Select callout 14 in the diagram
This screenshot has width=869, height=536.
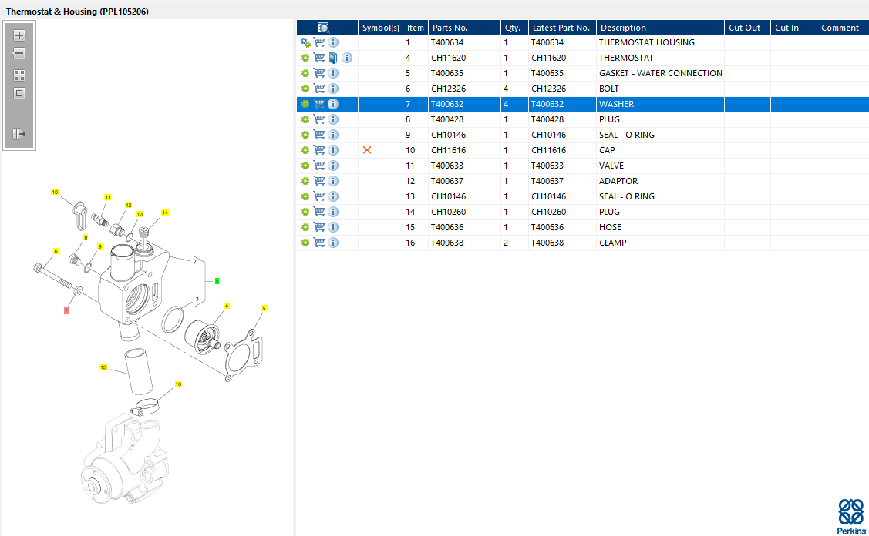(165, 213)
